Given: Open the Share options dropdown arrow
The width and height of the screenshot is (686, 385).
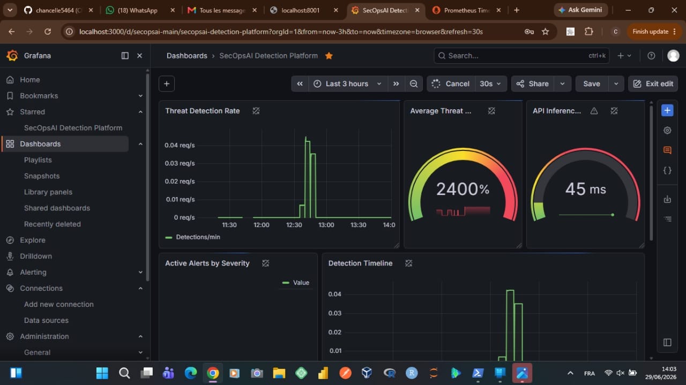Looking at the screenshot, I should 562,84.
